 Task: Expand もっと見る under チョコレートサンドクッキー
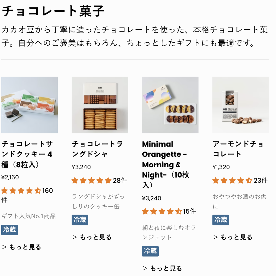pos(21,247)
